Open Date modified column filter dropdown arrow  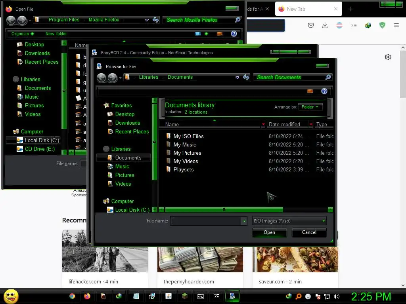[311, 124]
